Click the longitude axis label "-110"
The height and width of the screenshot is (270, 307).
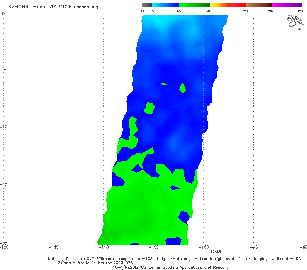(x=104, y=247)
